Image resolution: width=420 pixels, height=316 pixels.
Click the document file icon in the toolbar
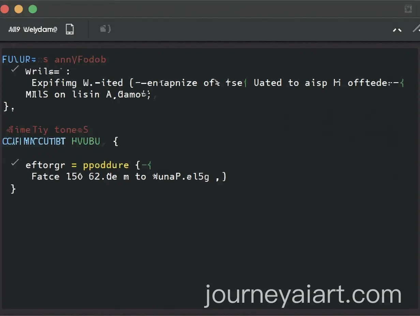pyautogui.click(x=70, y=29)
